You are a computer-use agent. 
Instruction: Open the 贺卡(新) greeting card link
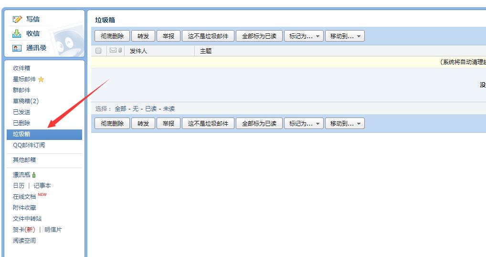click(x=24, y=230)
